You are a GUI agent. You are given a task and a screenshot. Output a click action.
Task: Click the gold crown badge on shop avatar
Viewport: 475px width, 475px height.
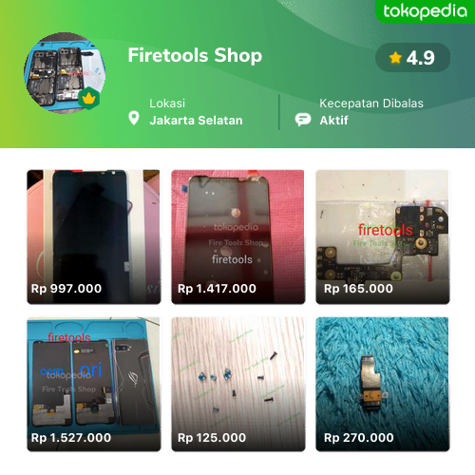[89, 98]
